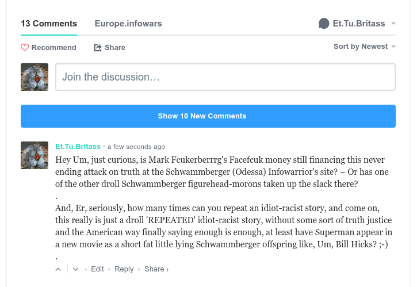Focus the Join the discussion field
The image size is (417, 287).
point(225,77)
